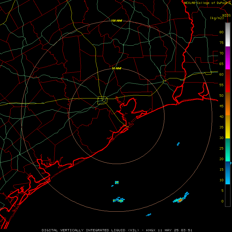Viewport: 232px width, 232px height.
Task: Click the '45' value on the color scale
Action: pyautogui.click(x=221, y=106)
